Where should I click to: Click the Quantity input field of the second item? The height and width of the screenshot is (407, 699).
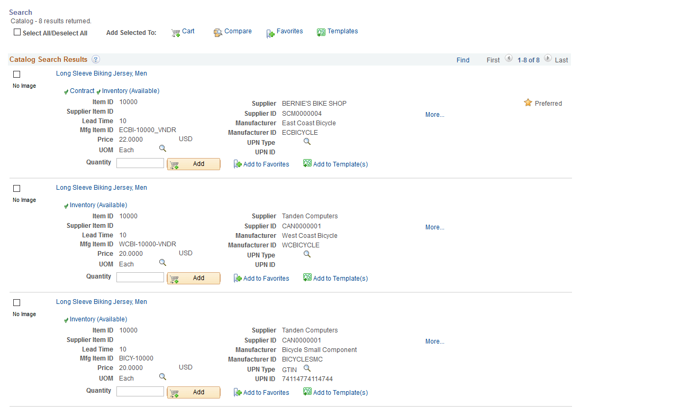click(x=140, y=276)
